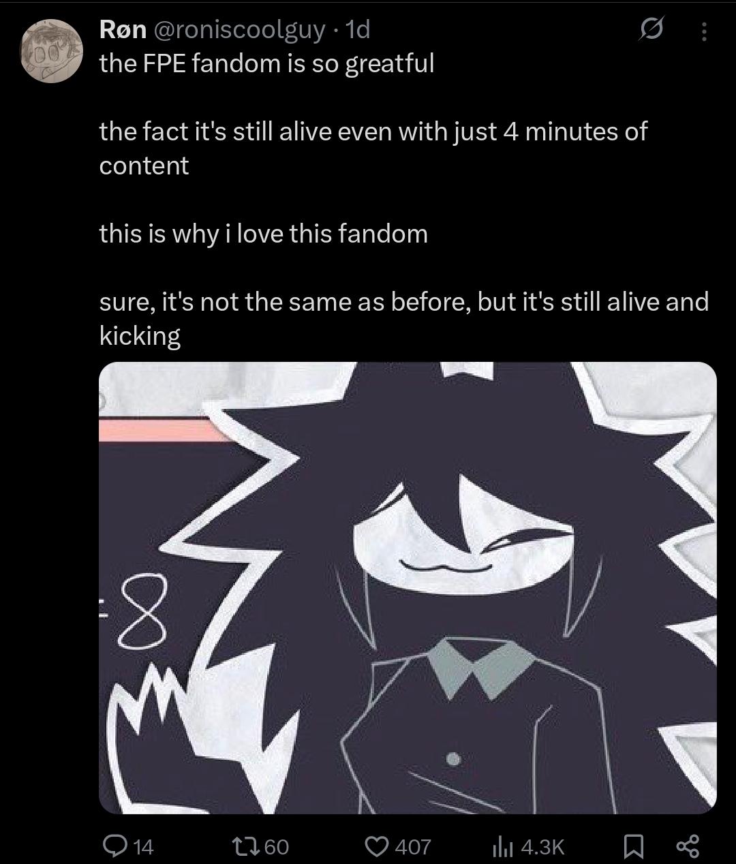Click the Grok explain-post icon
The width and height of the screenshot is (736, 864).
tap(651, 30)
